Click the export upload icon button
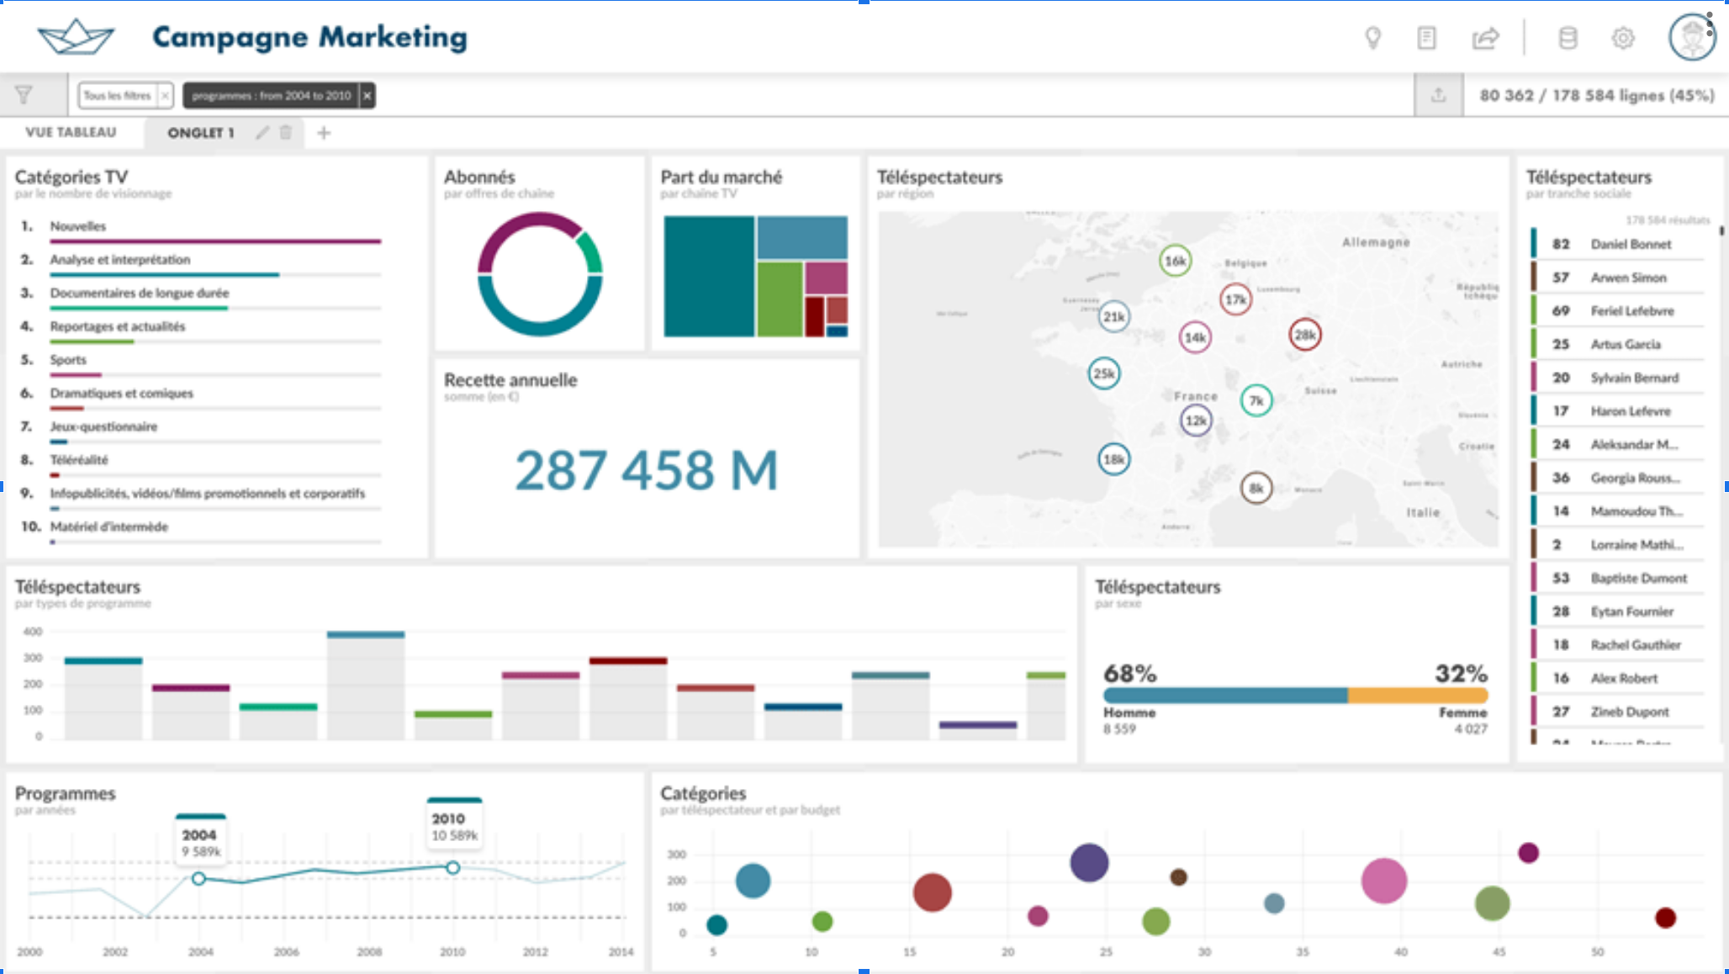1729x974 pixels. pos(1439,95)
